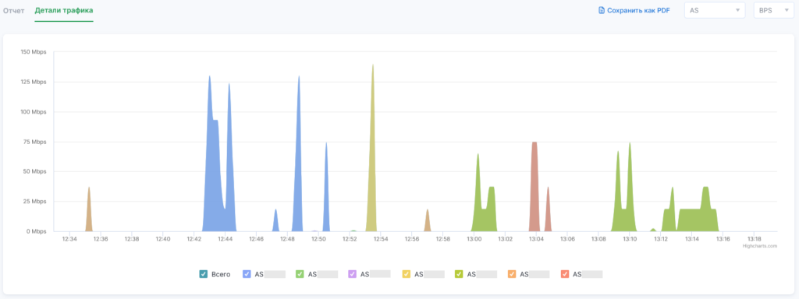Screen dimensions: 799x299
Task: Click the "13:18" time label
Action: [x=755, y=239]
